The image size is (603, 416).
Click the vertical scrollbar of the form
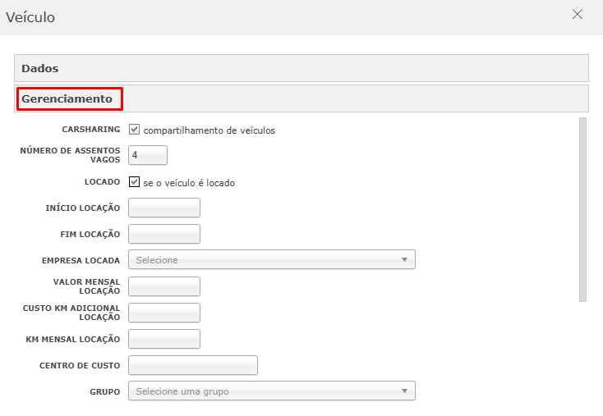point(582,209)
